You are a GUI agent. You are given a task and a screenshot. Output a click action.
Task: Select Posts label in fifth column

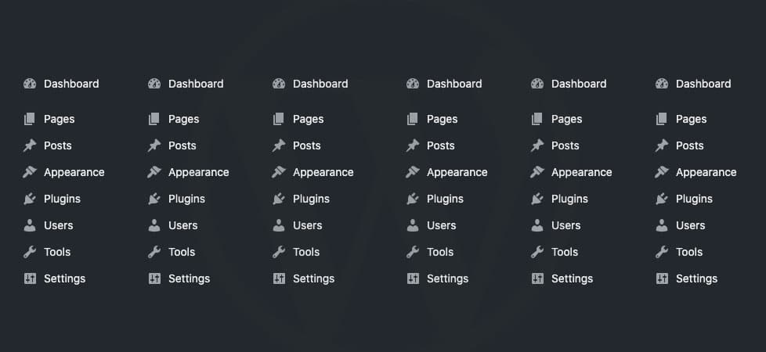pos(565,145)
